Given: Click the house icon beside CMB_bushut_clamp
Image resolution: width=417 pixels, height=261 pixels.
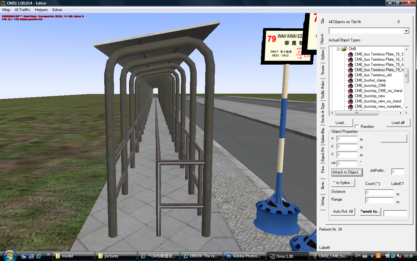Looking at the screenshot, I should (x=351, y=80).
